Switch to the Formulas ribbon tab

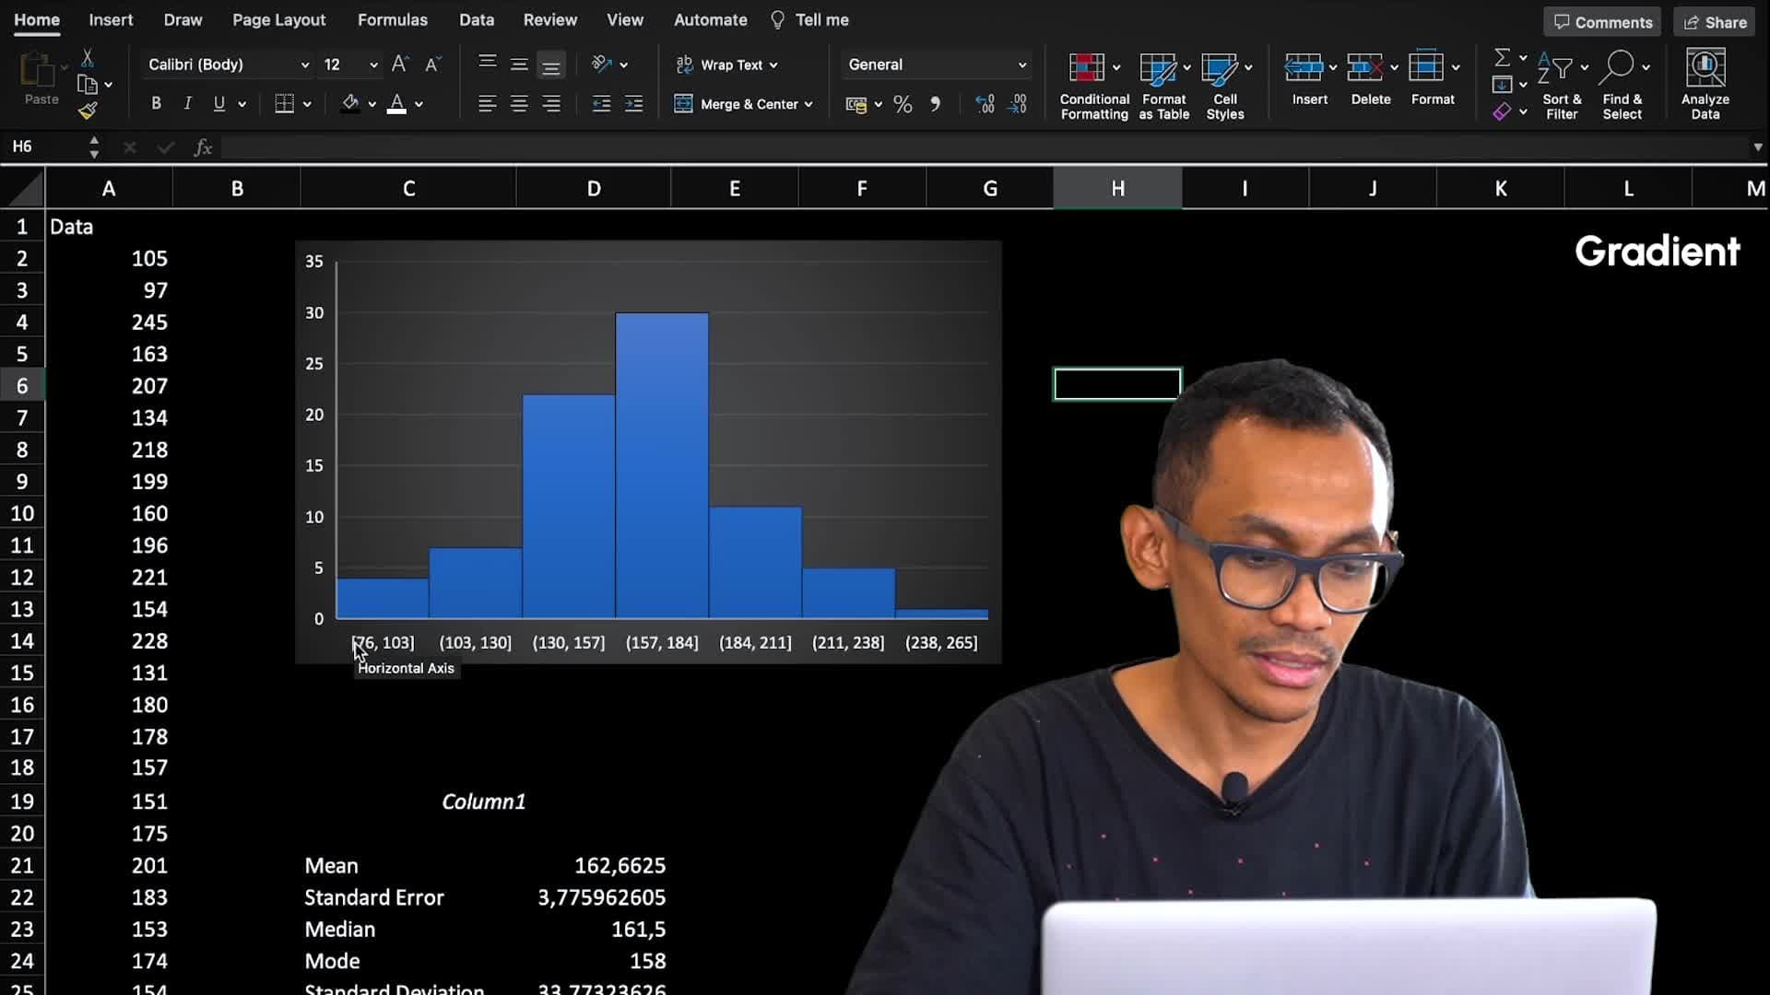(x=393, y=19)
